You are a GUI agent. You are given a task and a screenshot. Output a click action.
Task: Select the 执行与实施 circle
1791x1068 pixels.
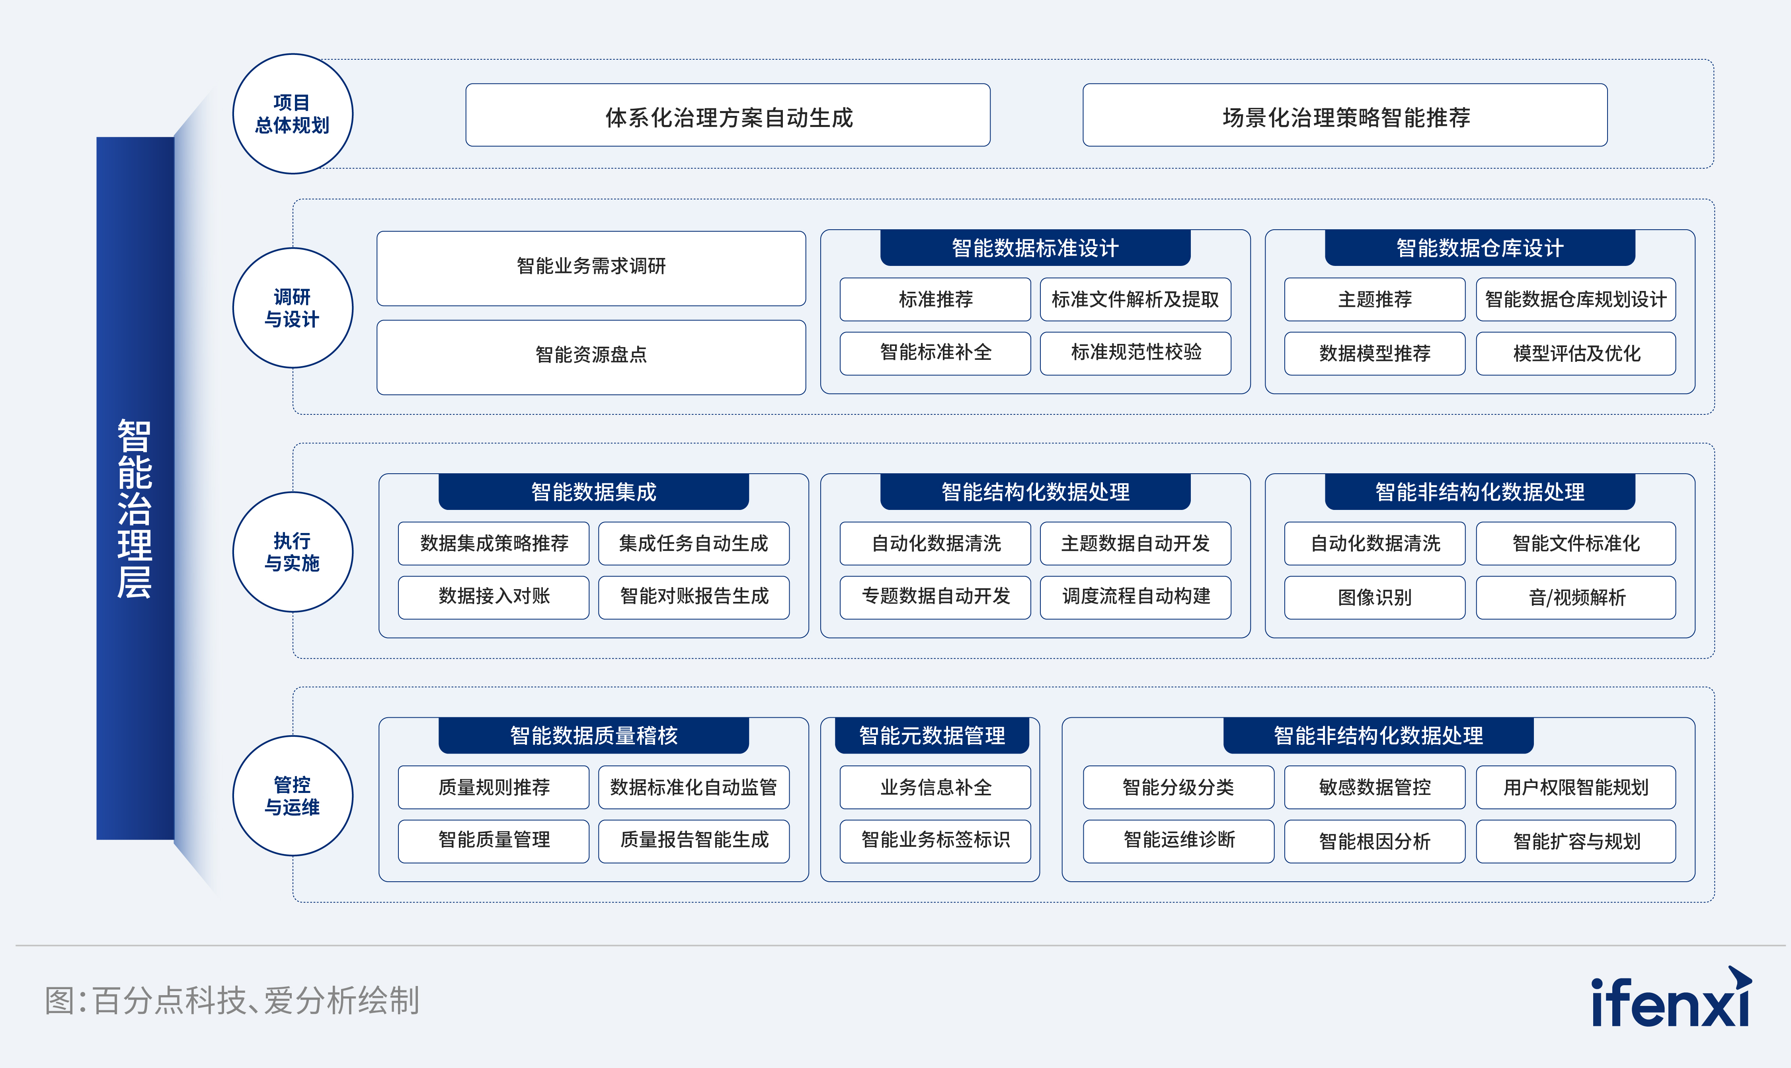(292, 552)
